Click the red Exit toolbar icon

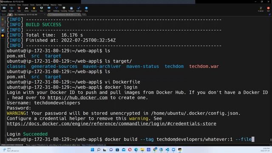tap(268, 9)
